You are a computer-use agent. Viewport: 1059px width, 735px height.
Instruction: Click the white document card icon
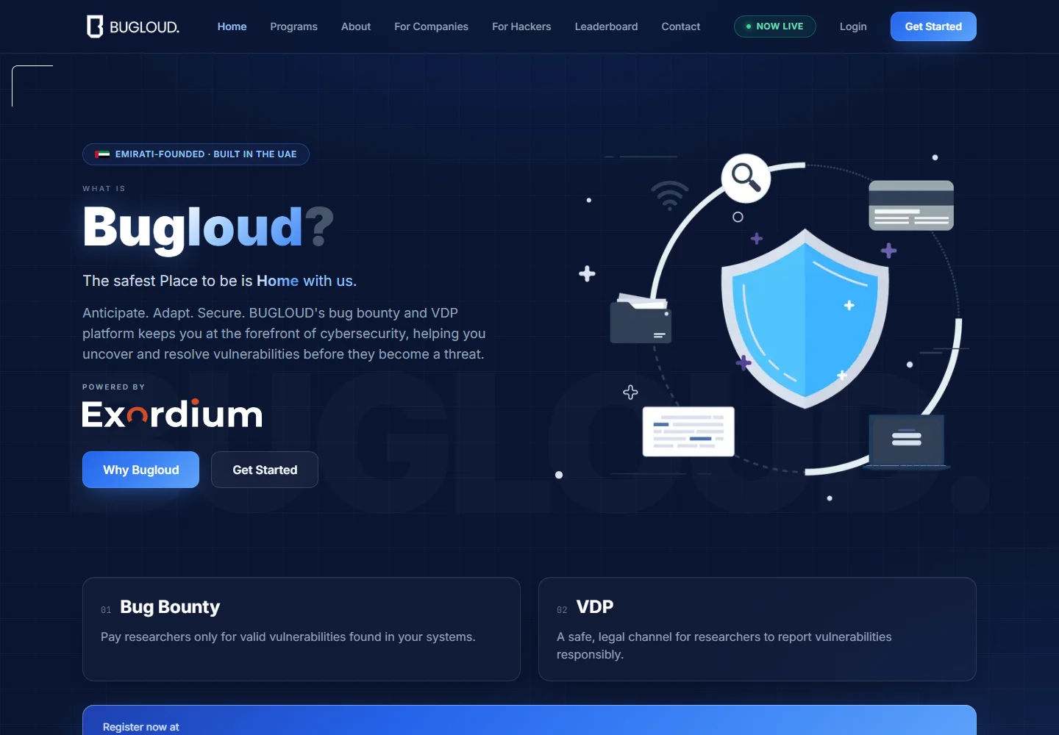pyautogui.click(x=688, y=431)
